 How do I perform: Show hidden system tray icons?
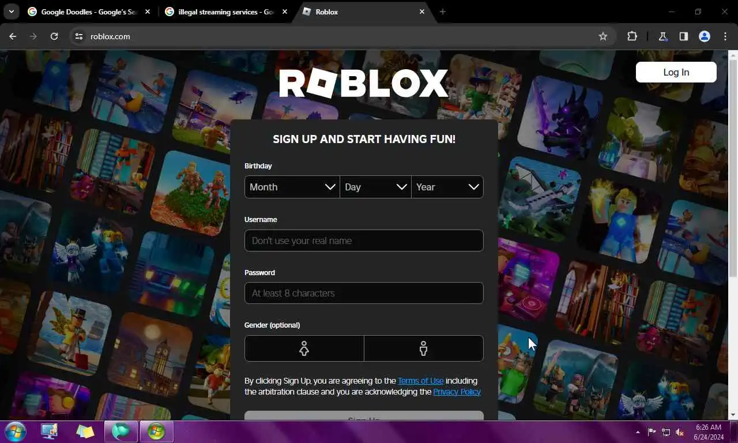pyautogui.click(x=638, y=432)
